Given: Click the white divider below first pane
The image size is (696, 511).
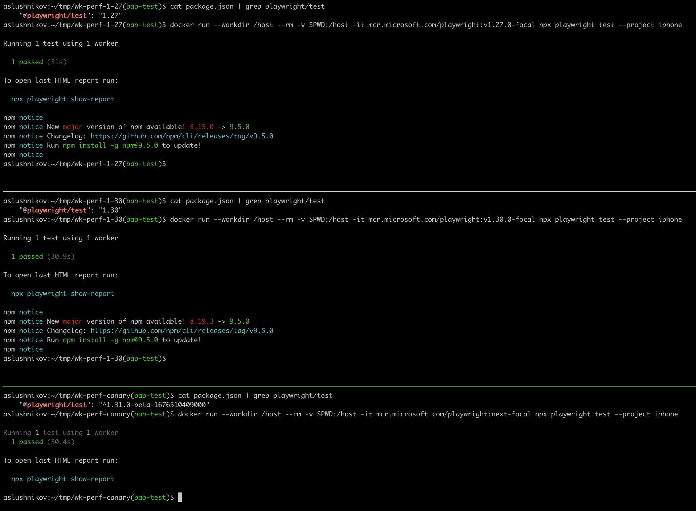Looking at the screenshot, I should tap(348, 191).
